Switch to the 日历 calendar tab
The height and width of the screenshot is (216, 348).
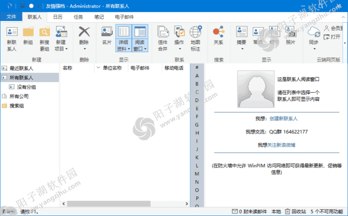point(58,17)
